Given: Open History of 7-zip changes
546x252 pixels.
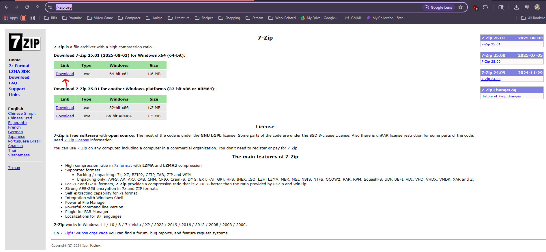Looking at the screenshot, I should coord(501,97).
